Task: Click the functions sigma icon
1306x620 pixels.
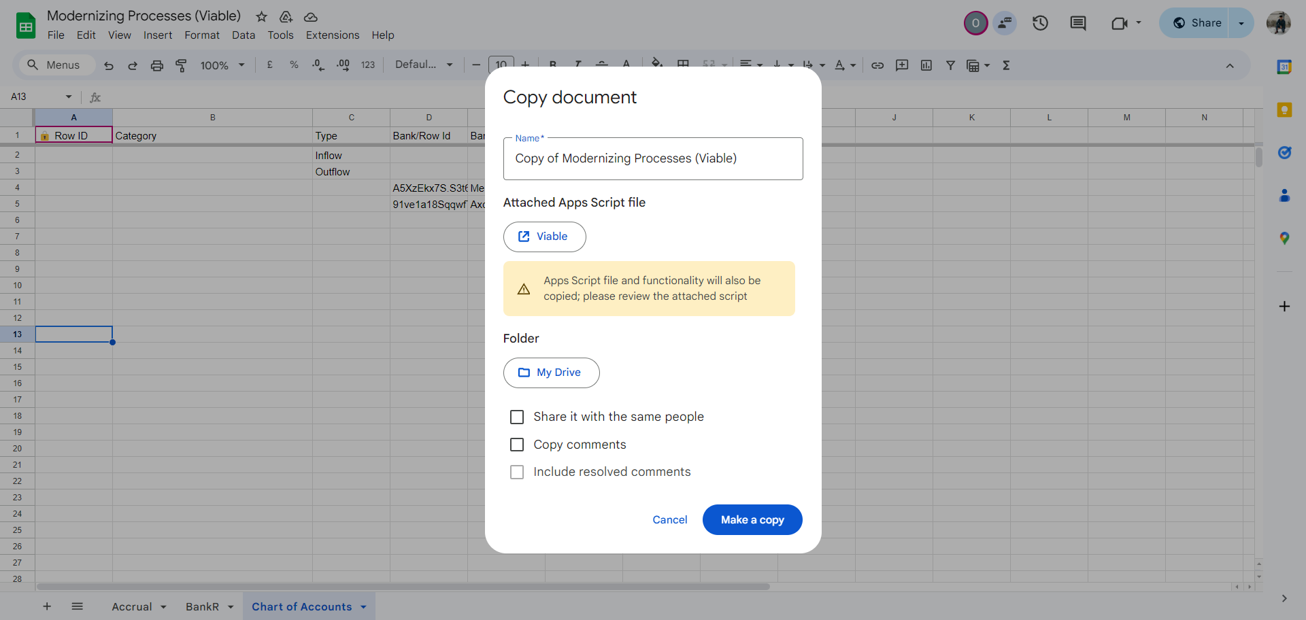Action: pyautogui.click(x=1006, y=65)
